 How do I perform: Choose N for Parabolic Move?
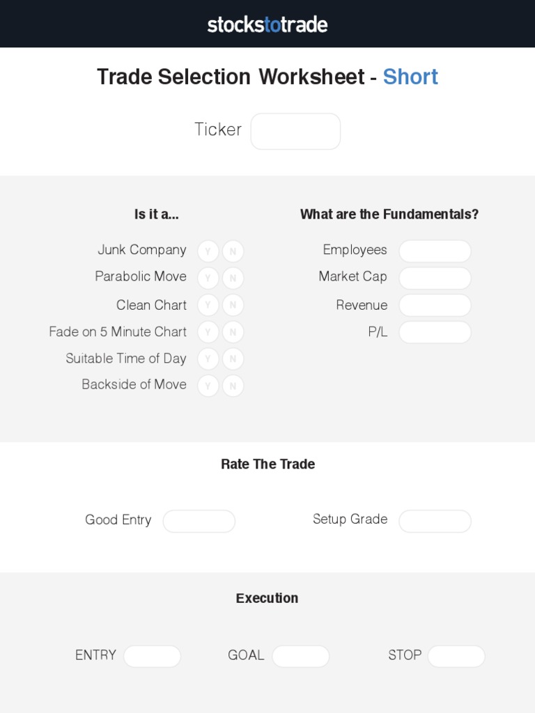tap(233, 278)
